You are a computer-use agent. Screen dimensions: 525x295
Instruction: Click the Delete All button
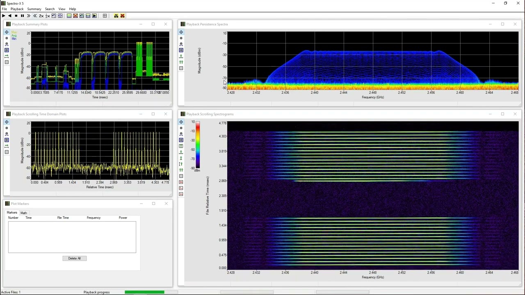pos(75,258)
